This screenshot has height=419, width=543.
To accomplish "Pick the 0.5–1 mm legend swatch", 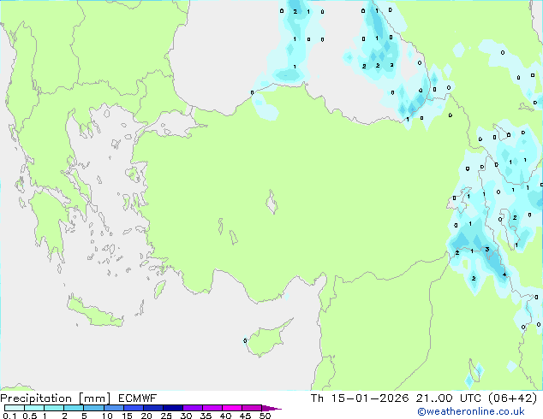I will (34, 408).
